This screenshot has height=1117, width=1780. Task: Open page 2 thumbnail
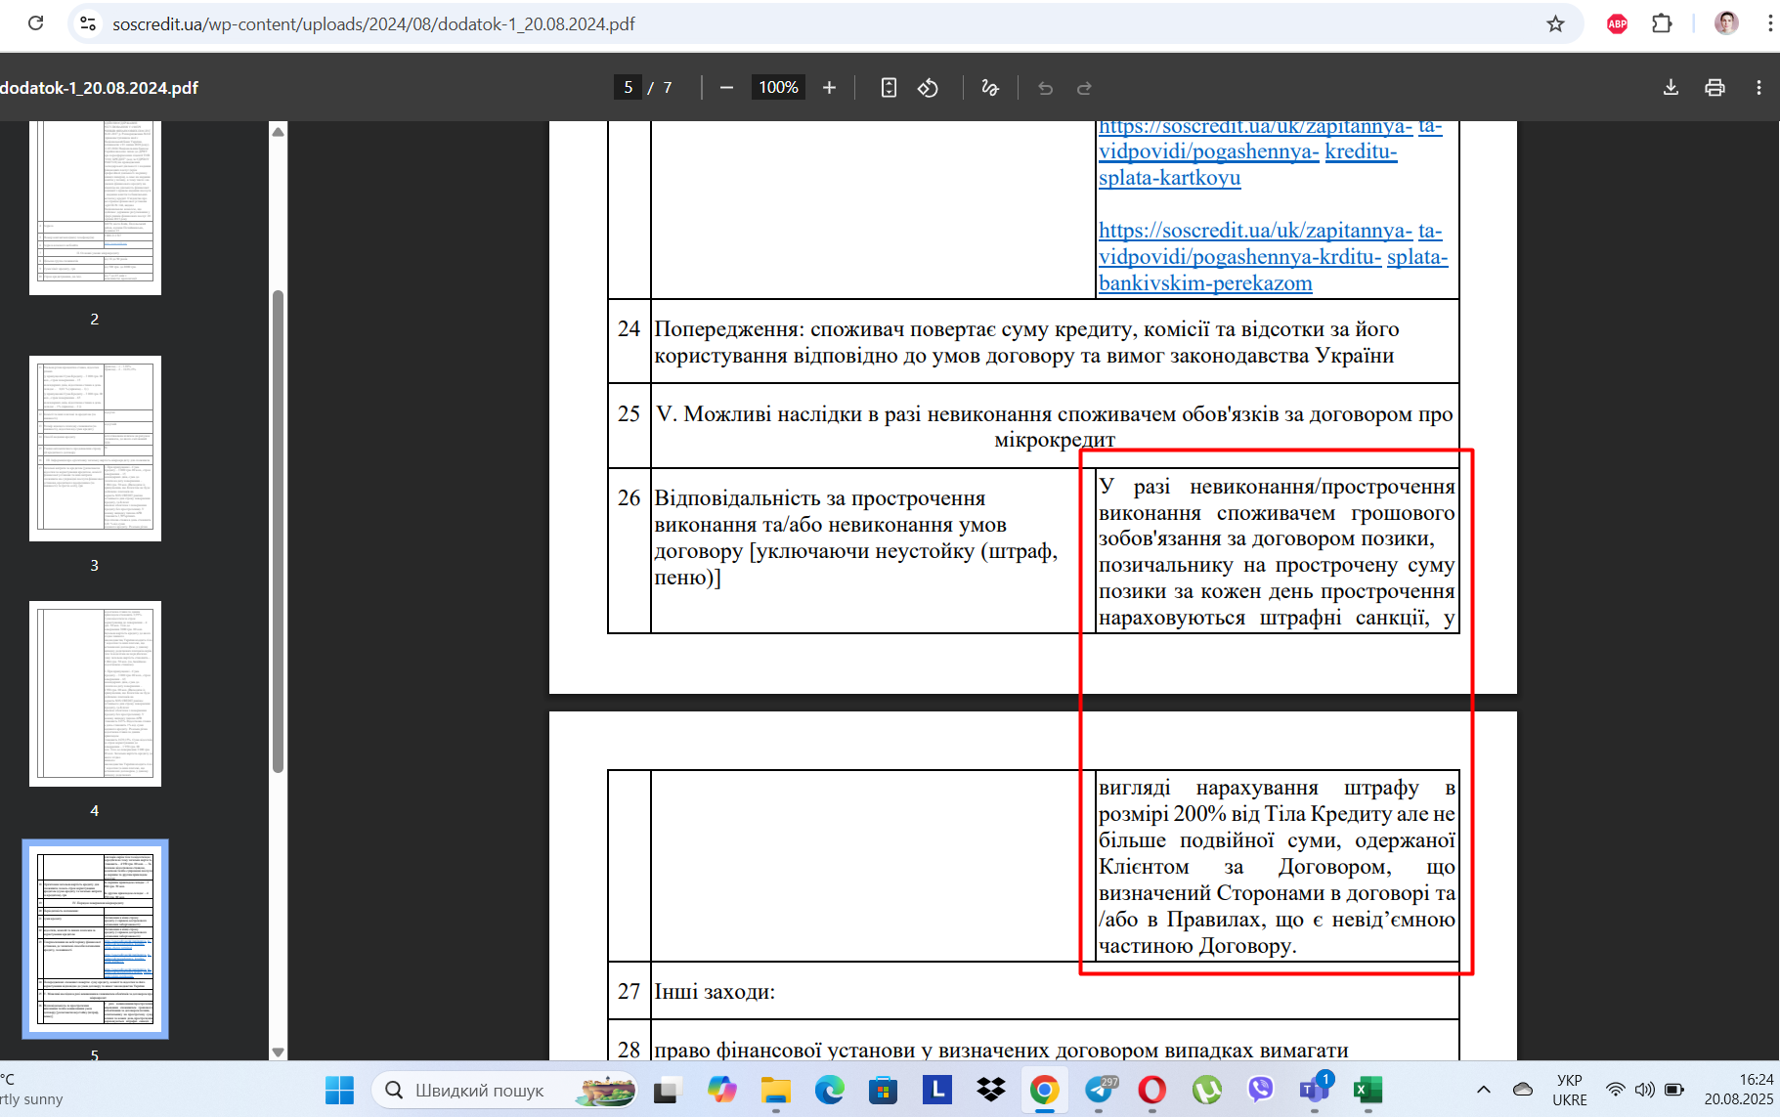(95, 207)
